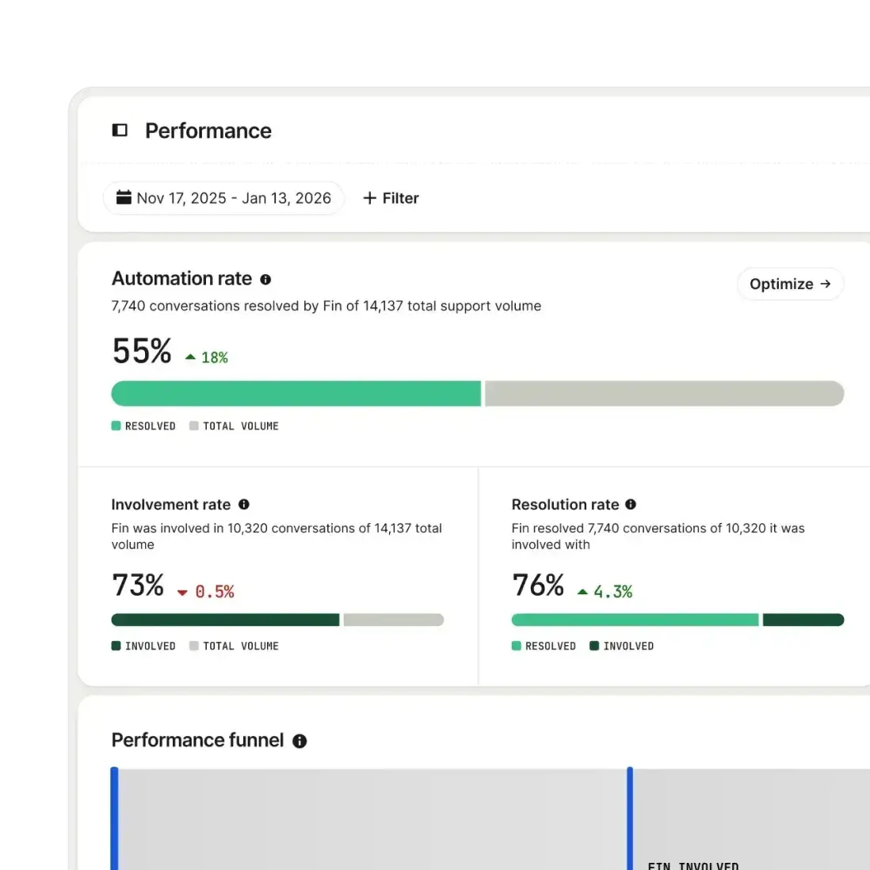Click the gray segment of Involvement rate bar
This screenshot has height=870, width=870.
coord(393,620)
